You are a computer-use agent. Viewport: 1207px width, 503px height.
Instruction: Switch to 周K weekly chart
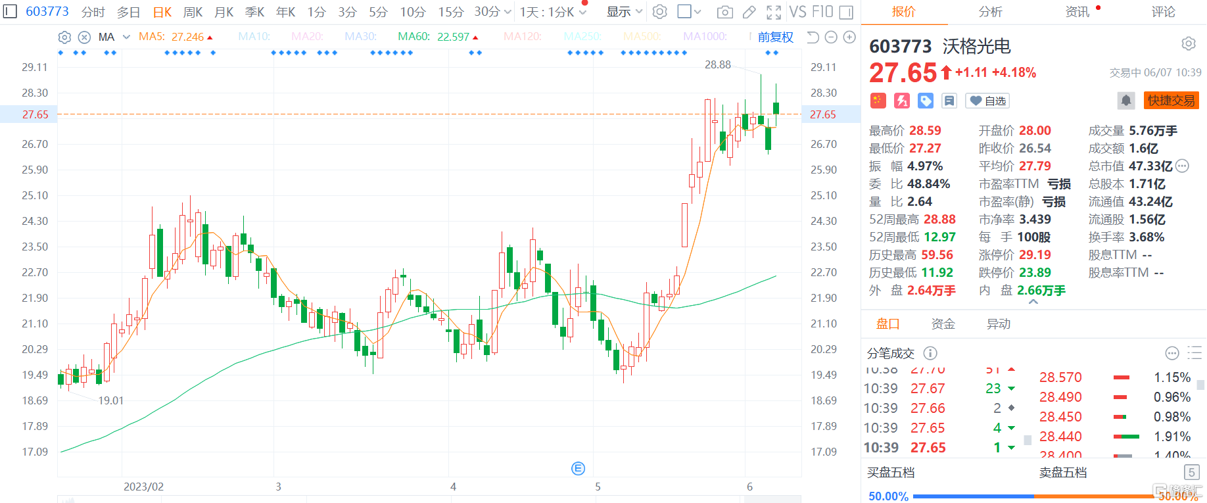pos(193,12)
